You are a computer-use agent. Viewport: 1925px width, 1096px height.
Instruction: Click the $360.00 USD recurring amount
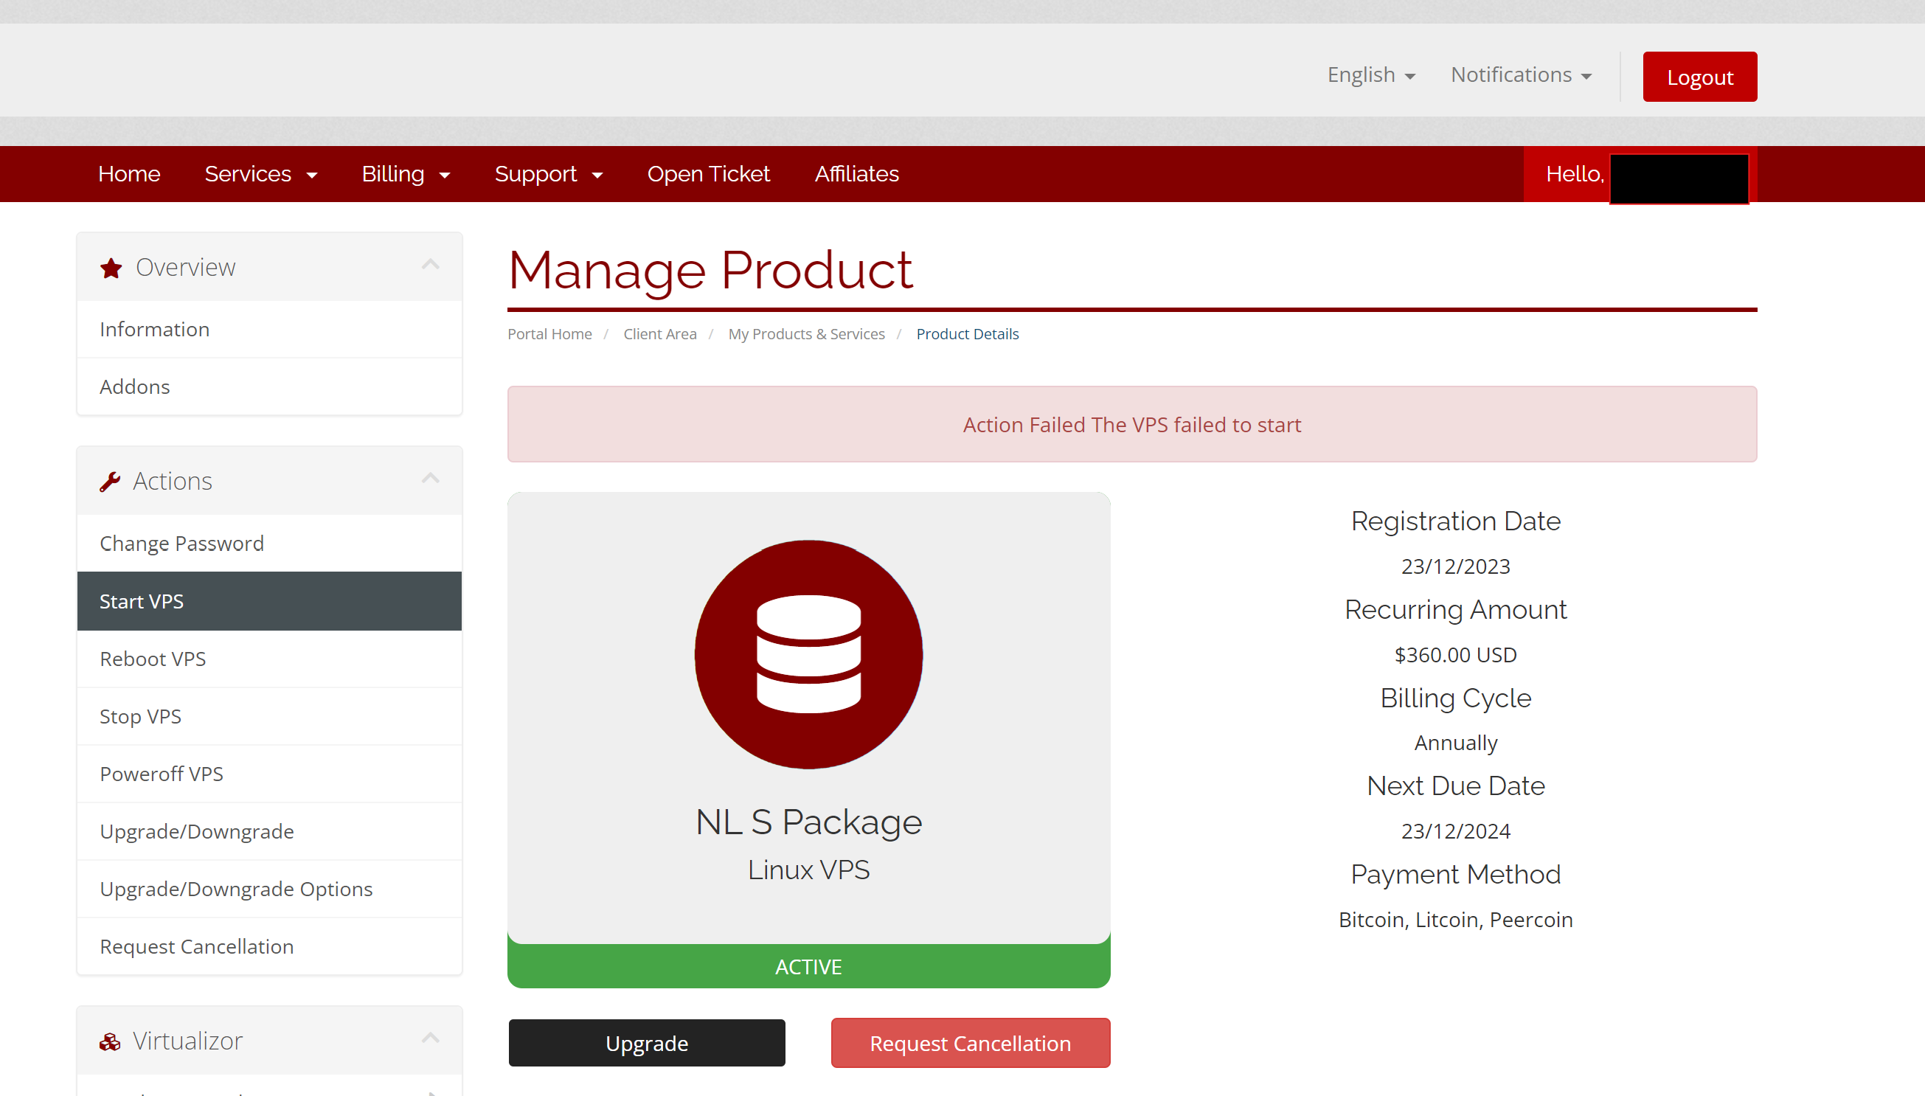[1455, 656]
